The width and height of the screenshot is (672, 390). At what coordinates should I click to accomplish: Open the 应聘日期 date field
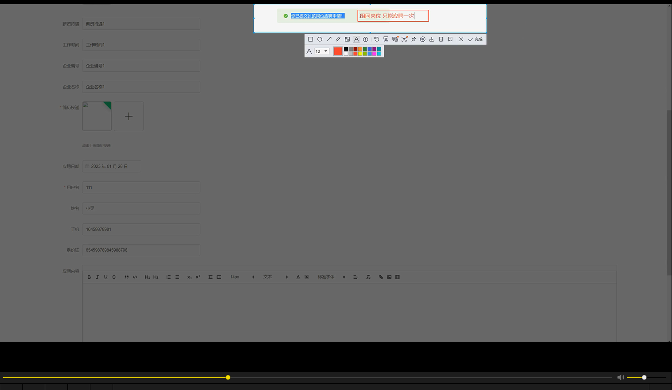coord(112,167)
